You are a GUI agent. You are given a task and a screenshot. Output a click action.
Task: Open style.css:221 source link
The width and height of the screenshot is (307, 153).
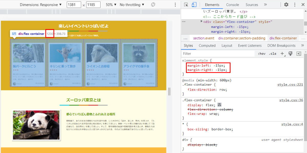point(290,84)
